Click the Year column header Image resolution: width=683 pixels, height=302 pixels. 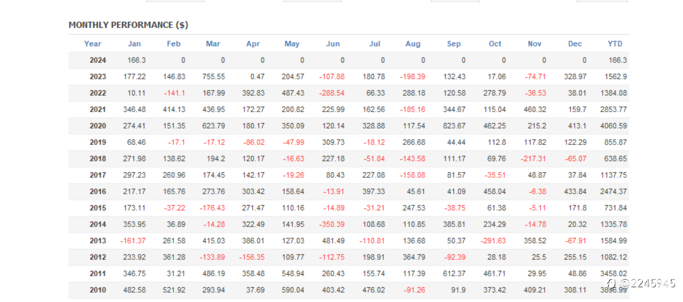tap(92, 44)
